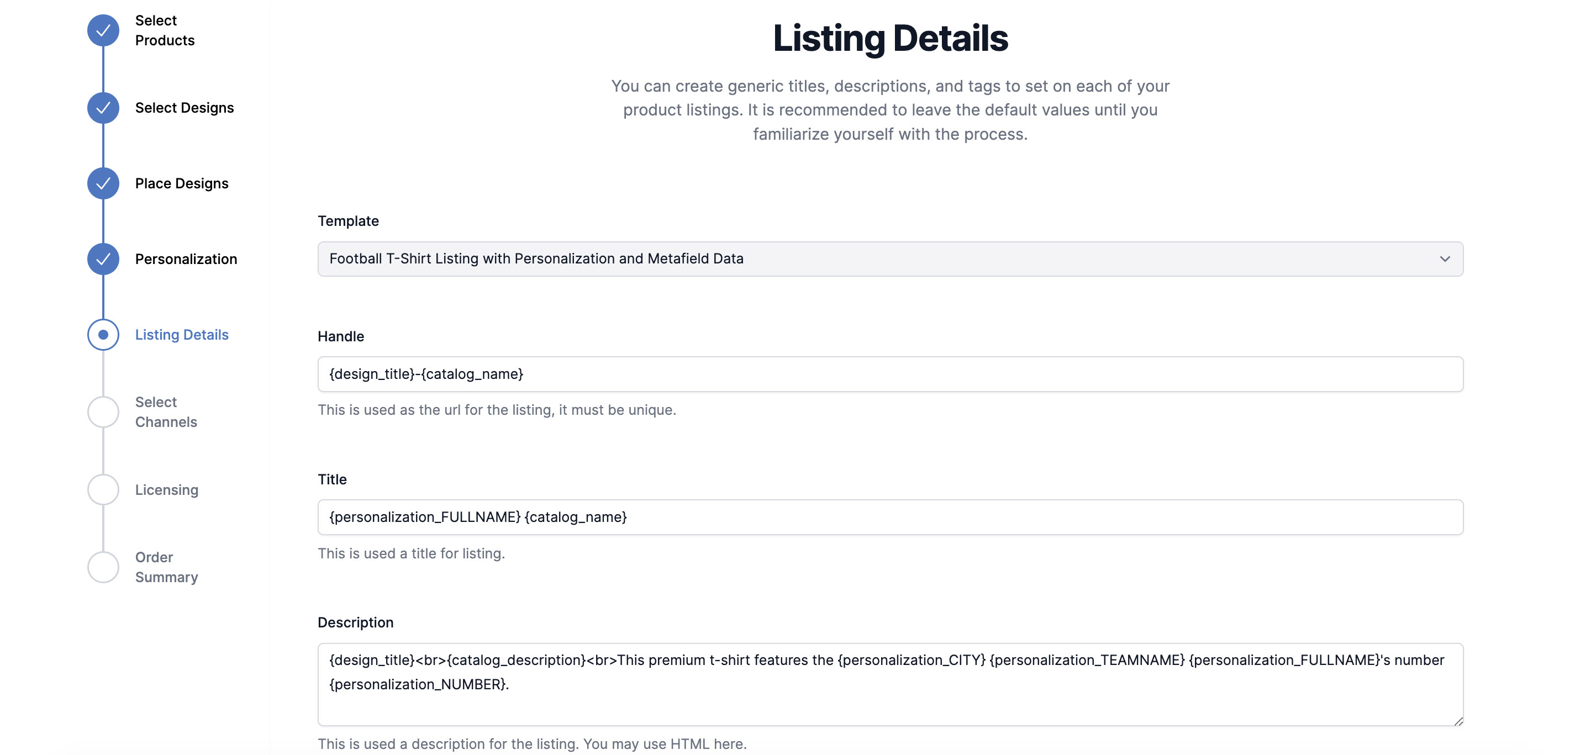Focus the Title input field
Screen dimensions: 1591x755
pos(889,518)
